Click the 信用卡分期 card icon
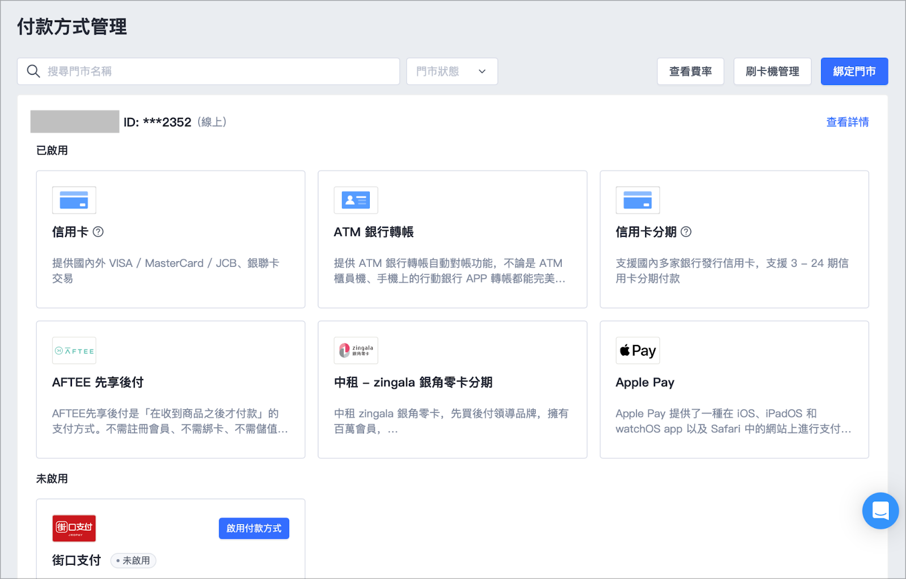 638,200
